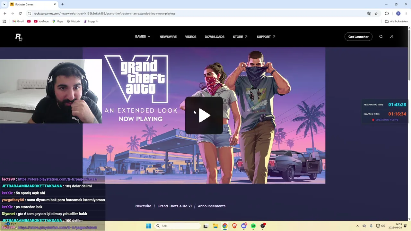The width and height of the screenshot is (411, 231).
Task: Launch Brave browser from the taskbar
Action: (234, 226)
